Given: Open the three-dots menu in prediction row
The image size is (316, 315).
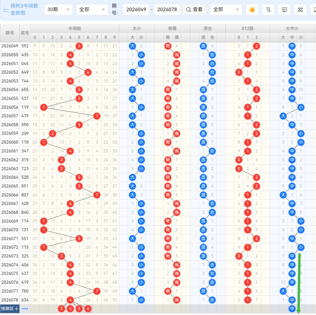Looking at the screenshot, I should coord(25,309).
